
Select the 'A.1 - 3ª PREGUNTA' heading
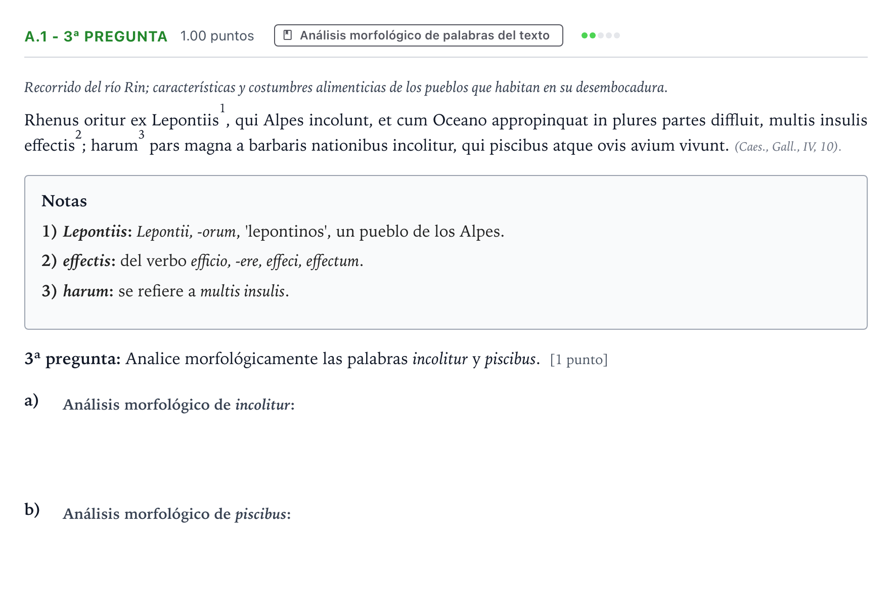[x=96, y=36]
